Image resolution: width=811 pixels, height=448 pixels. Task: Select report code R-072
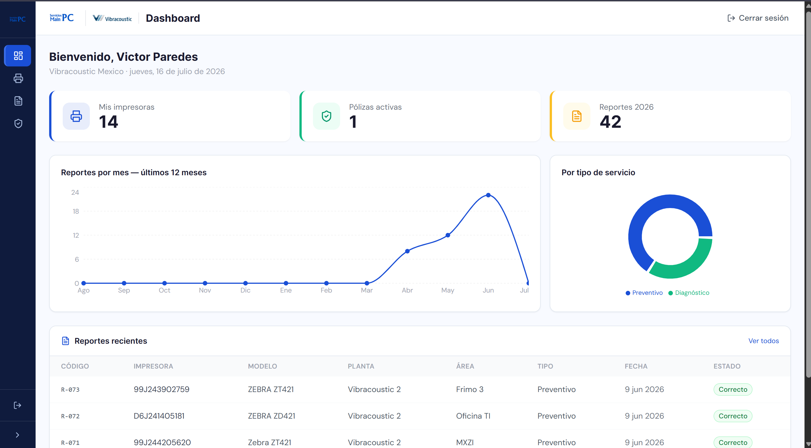point(70,416)
